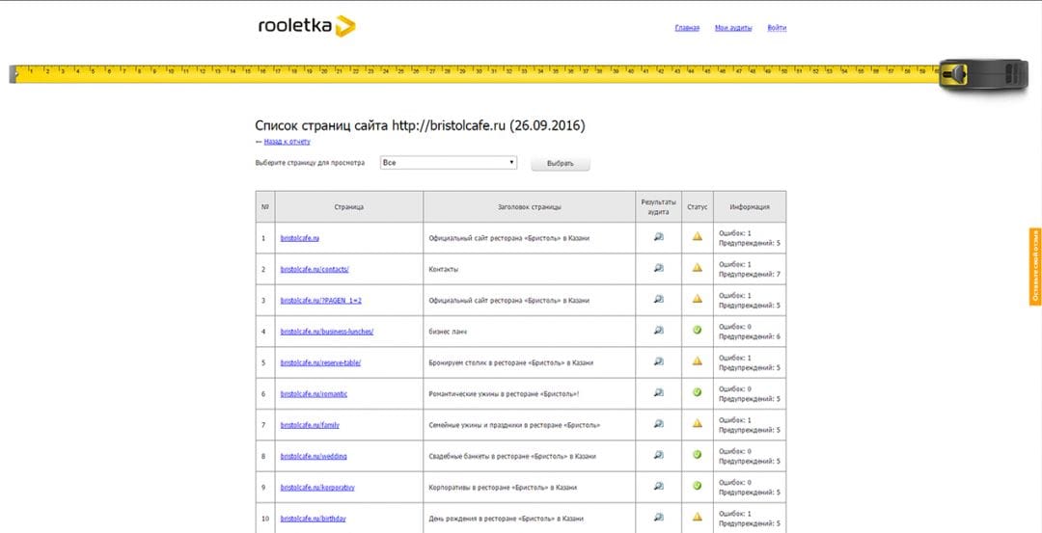The image size is (1042, 533).
Task: Click warning status icon in row 1
Action: click(x=698, y=235)
